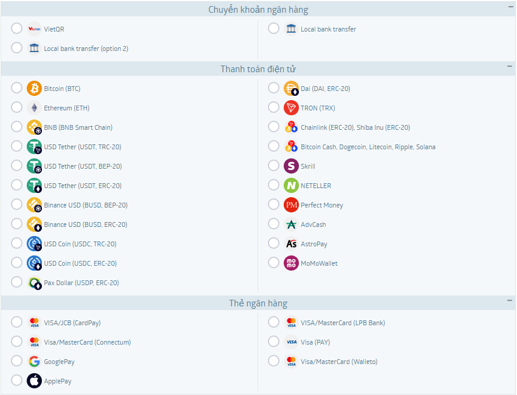Click VISA/MasterCard (LPB Bank) label
Viewport: 517px width, 395px height.
point(343,323)
